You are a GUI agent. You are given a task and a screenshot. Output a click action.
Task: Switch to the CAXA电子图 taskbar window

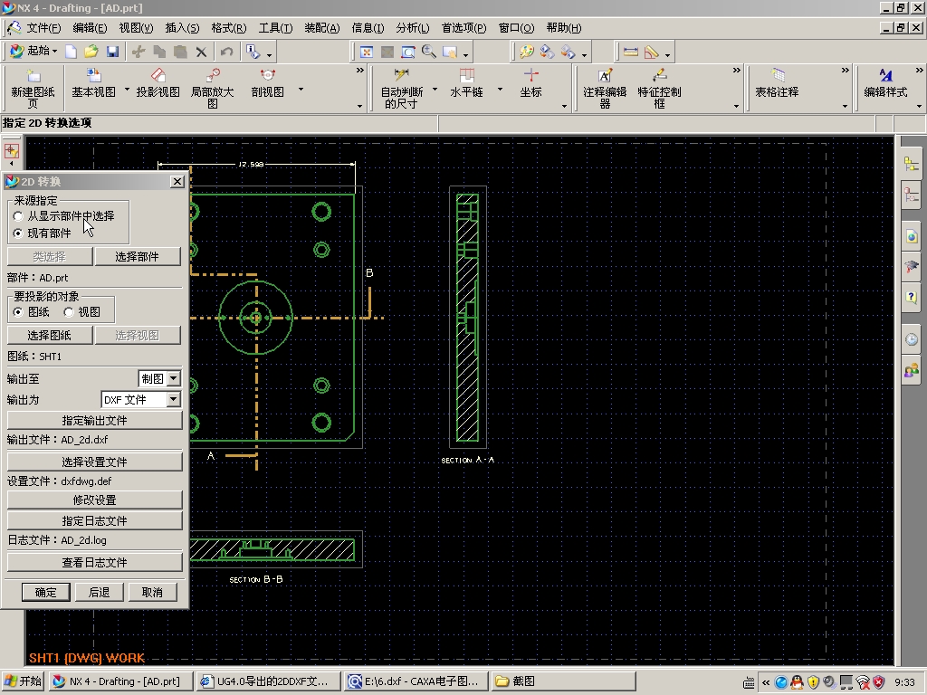click(415, 681)
